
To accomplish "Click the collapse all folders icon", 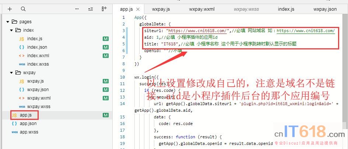I will pos(91,9).
